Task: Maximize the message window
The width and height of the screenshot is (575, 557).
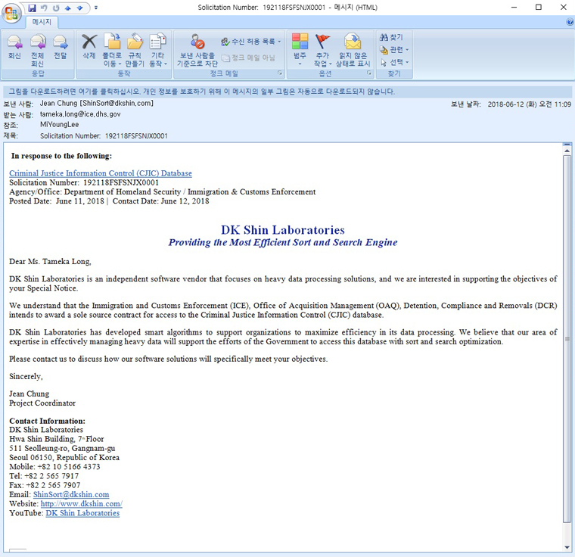Action: (539, 8)
